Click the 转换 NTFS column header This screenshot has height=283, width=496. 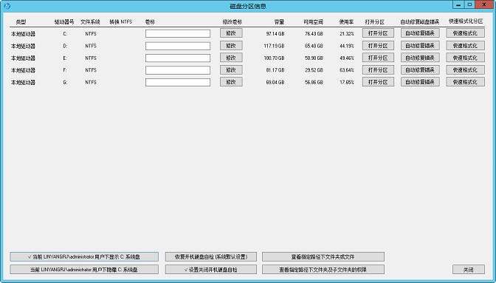120,22
